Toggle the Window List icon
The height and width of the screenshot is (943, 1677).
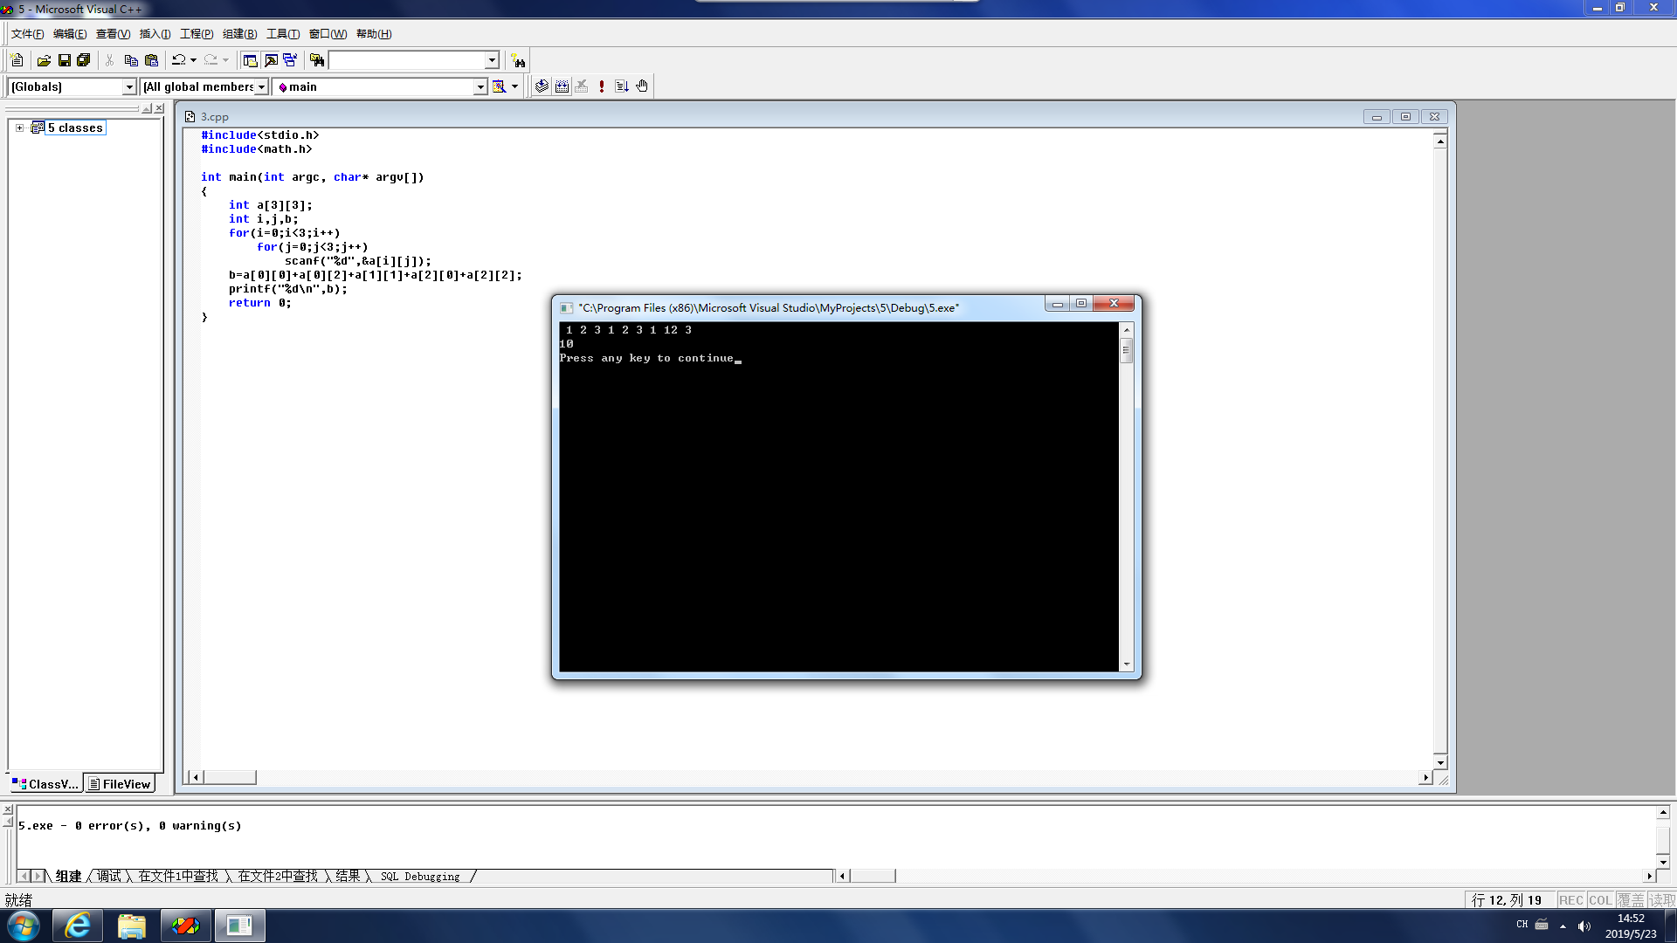290,60
